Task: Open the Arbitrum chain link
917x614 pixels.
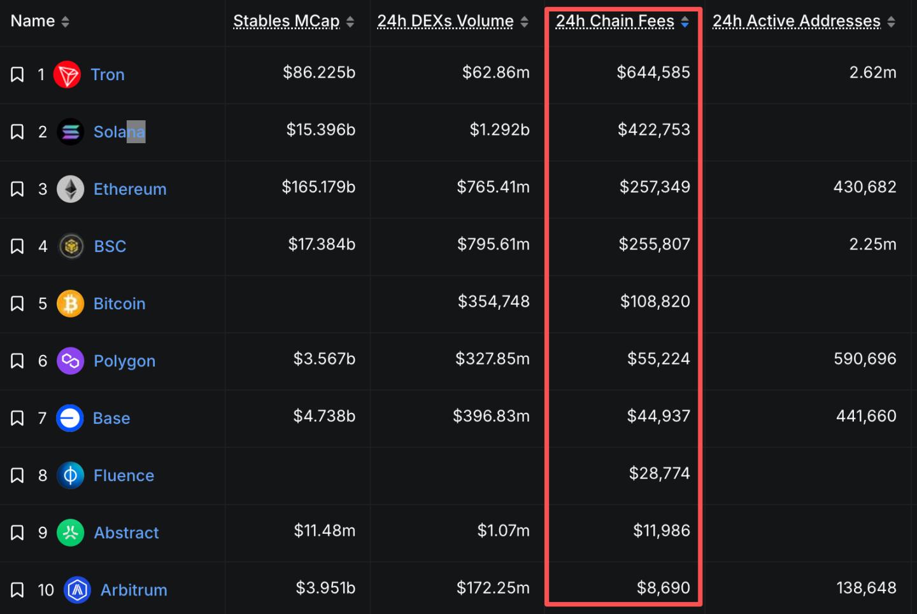Action: [x=134, y=590]
